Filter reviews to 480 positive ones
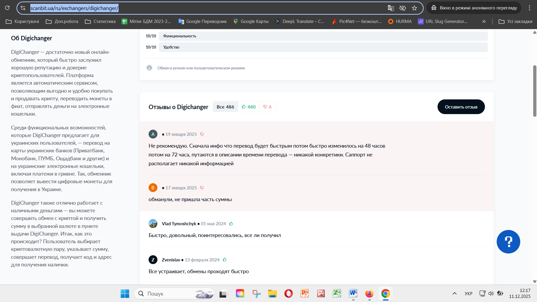Image resolution: width=537 pixels, height=302 pixels. pyautogui.click(x=249, y=107)
